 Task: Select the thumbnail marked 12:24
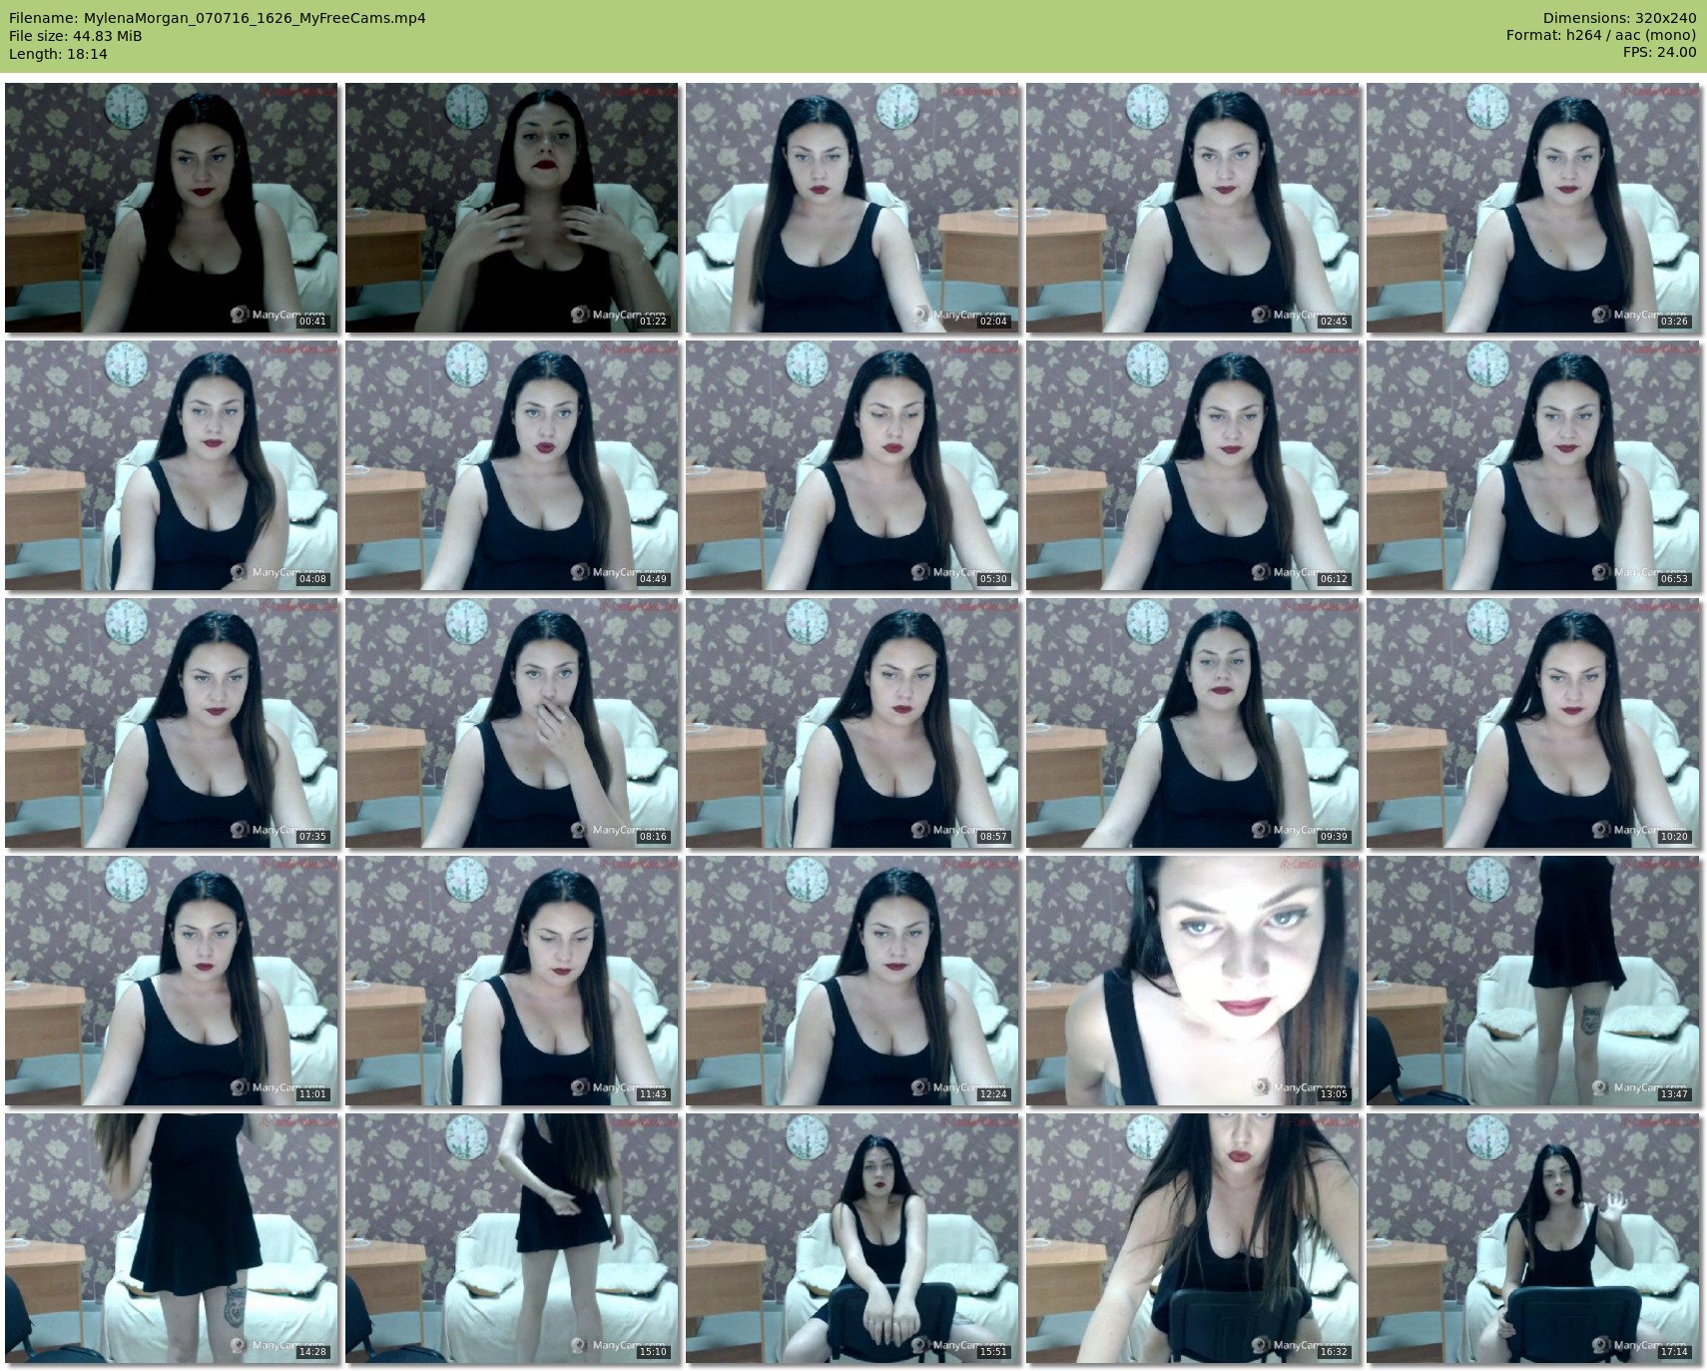coord(852,981)
